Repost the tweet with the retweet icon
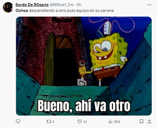This screenshot has width=158, height=129. tap(49, 121)
